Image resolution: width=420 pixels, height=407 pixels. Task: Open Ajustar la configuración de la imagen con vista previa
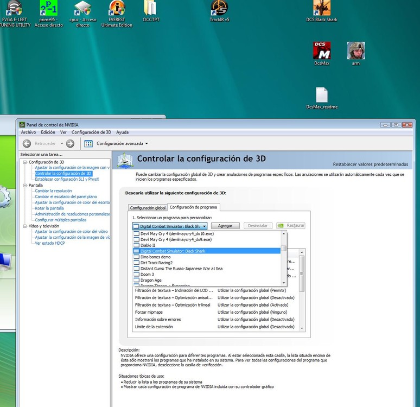72,168
